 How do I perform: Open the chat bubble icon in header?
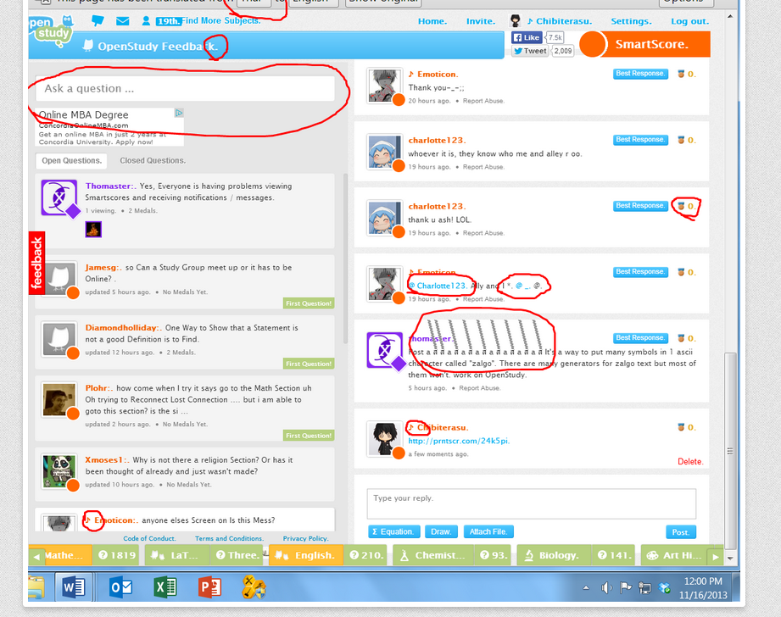(x=98, y=20)
